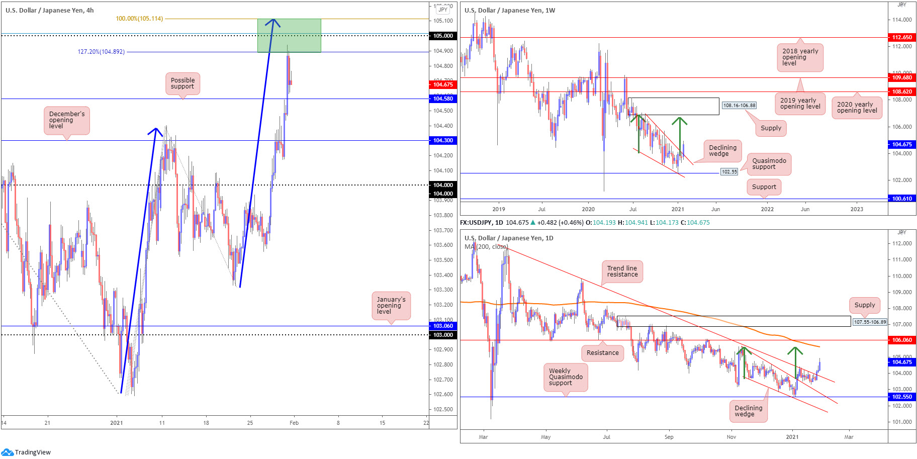Click the 'Feb' date on 4h time axis

[294, 423]
